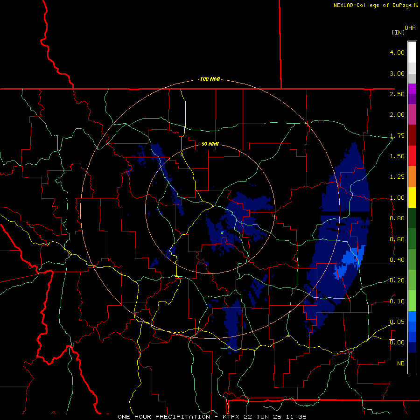Select the black ND swatch at legend bottom
The height and width of the screenshot is (420, 420).
(412, 363)
